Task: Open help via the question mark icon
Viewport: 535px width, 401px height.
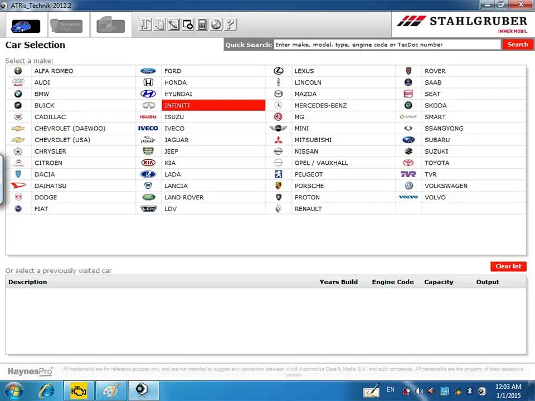Action: pos(230,25)
